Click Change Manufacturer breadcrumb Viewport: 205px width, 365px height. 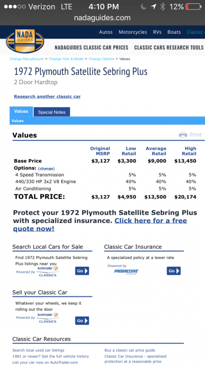pos(27,59)
